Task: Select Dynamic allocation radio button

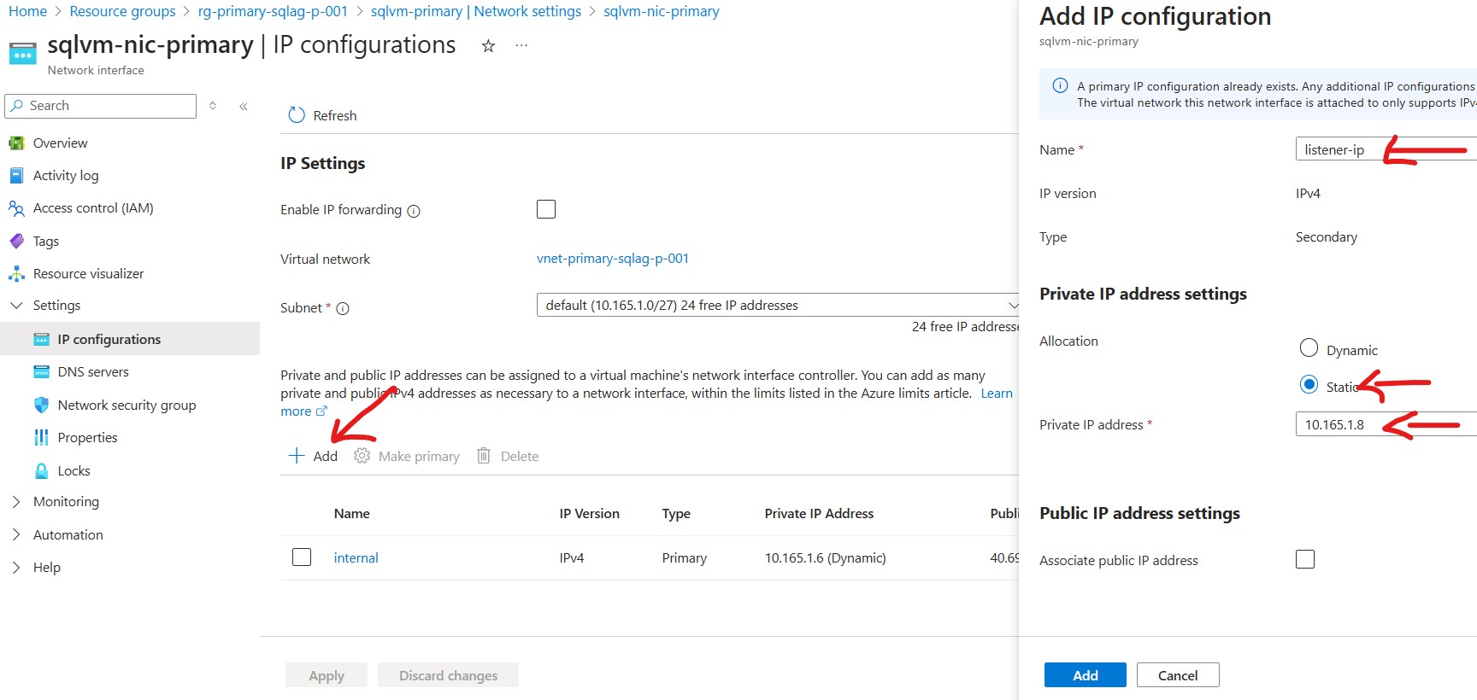Action: point(1309,347)
